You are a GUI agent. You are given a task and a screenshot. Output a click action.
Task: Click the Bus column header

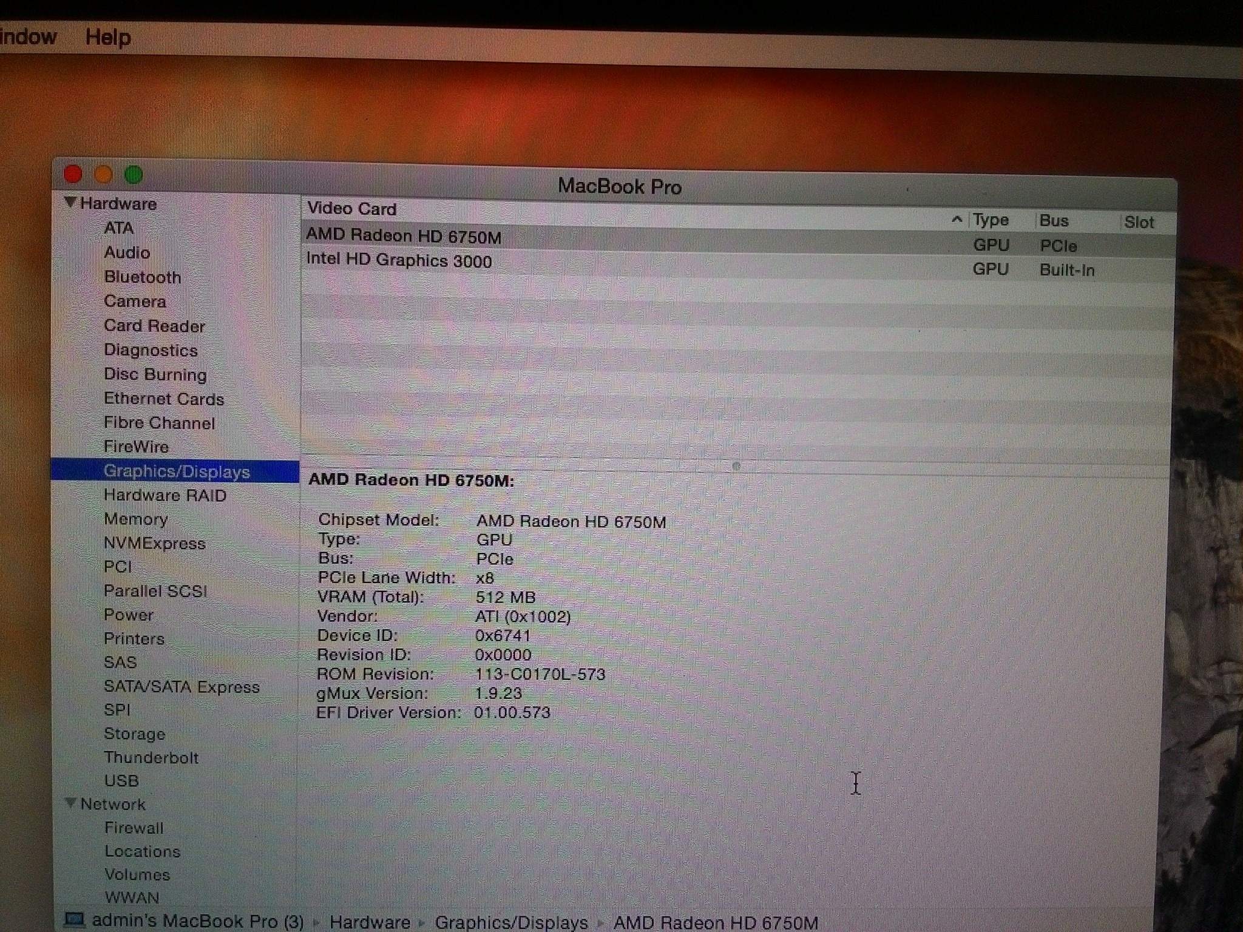(1054, 221)
